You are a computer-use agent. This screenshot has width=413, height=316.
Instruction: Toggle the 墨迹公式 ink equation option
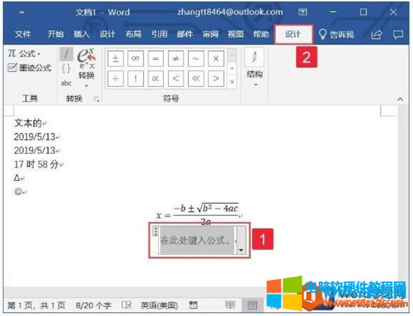tap(29, 68)
